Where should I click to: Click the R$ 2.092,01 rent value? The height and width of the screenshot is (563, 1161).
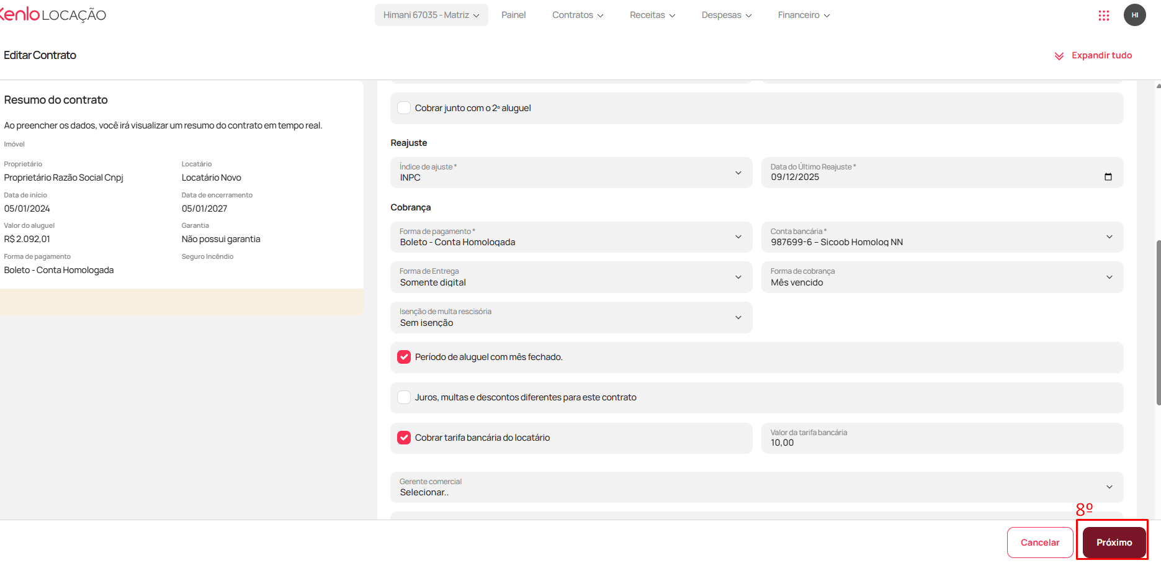click(27, 239)
